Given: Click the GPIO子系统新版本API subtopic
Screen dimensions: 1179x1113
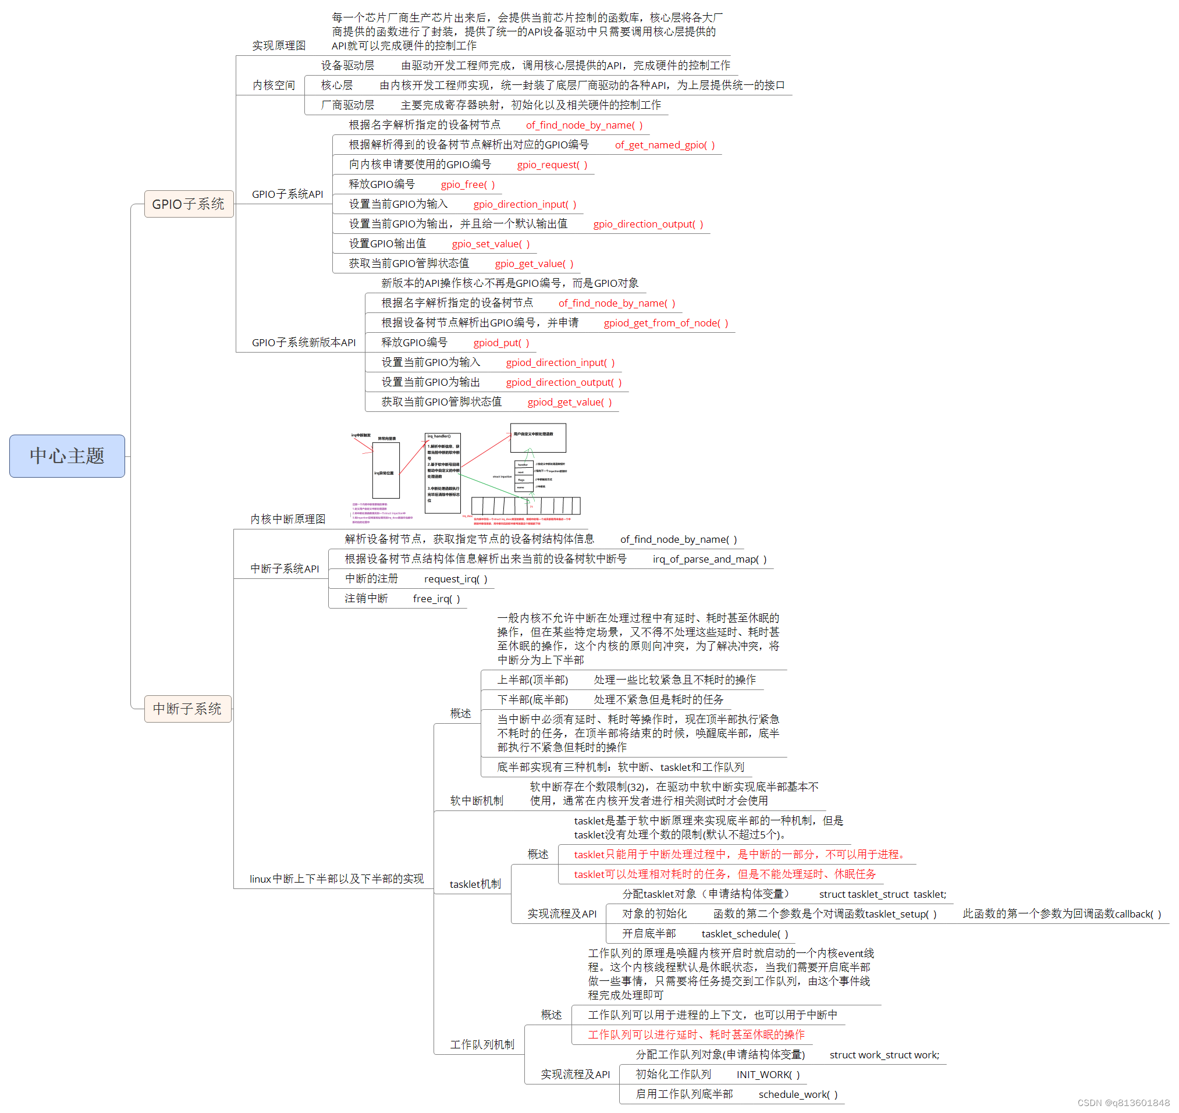Looking at the screenshot, I should (304, 342).
